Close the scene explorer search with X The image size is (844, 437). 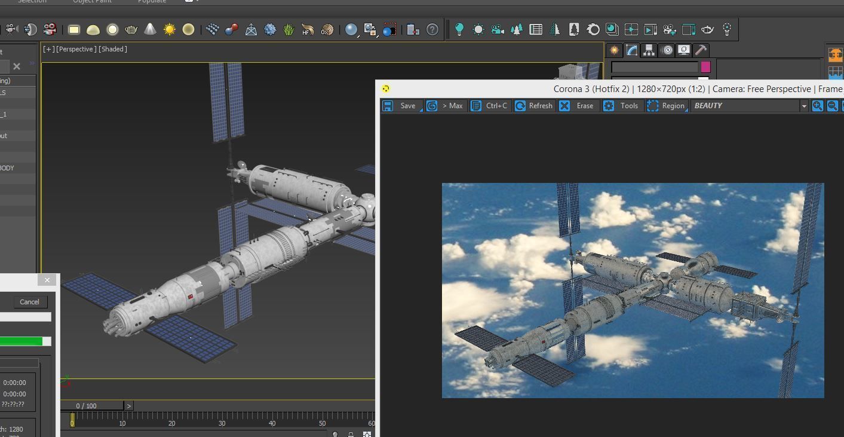point(17,66)
